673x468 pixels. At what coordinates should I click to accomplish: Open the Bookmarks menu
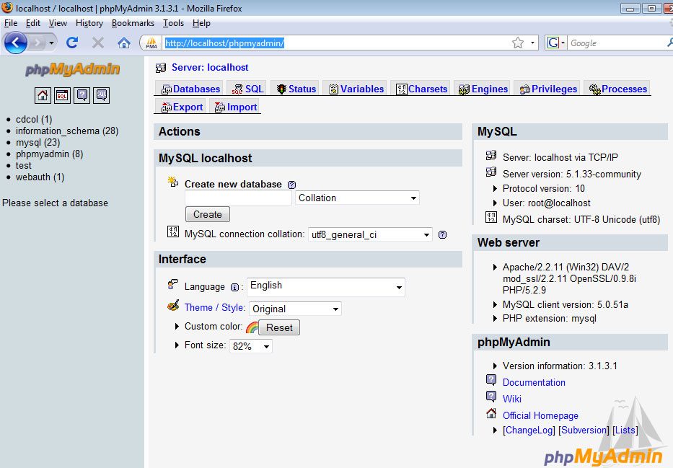coord(133,23)
